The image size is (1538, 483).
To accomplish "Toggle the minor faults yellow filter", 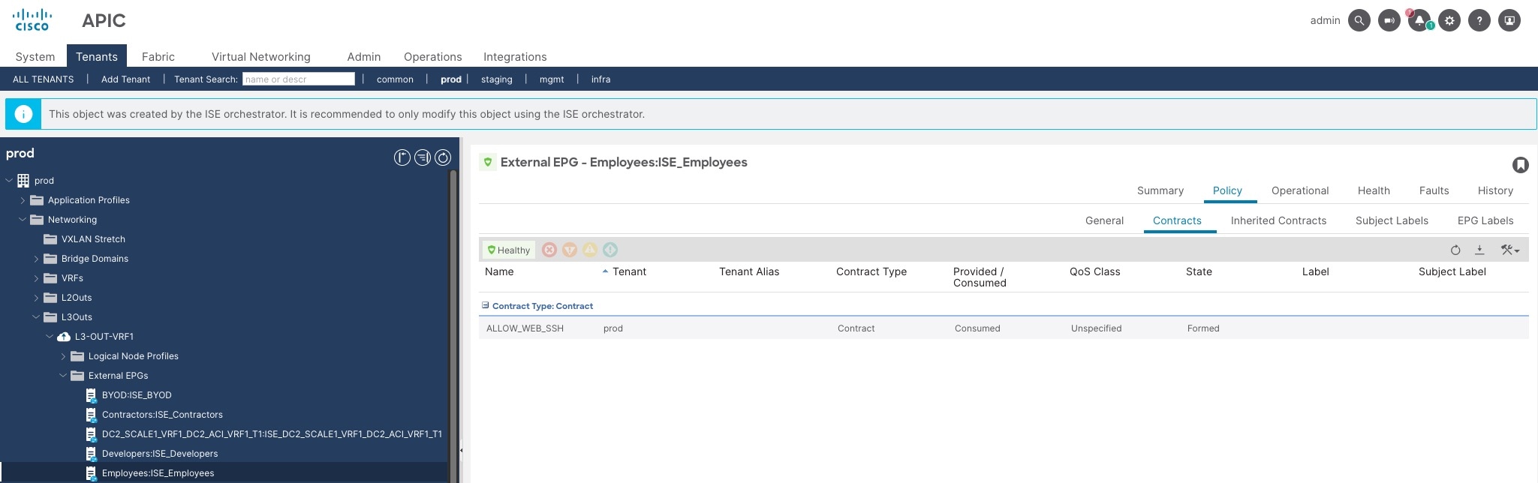I will click(590, 250).
